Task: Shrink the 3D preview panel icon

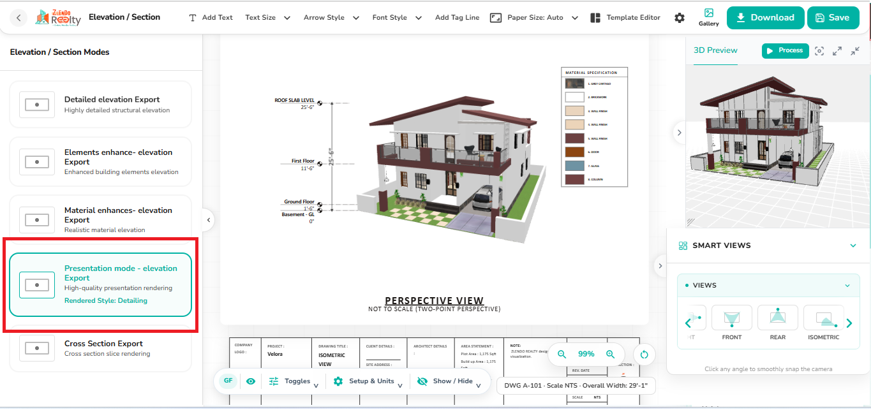Action: [x=855, y=51]
